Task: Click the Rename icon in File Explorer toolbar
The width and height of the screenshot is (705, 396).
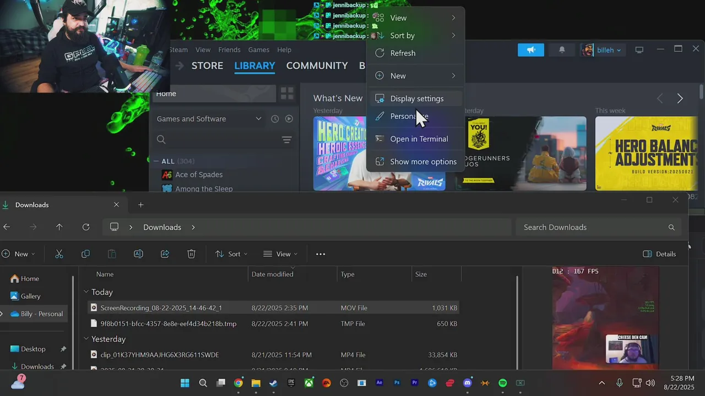Action: tap(138, 254)
